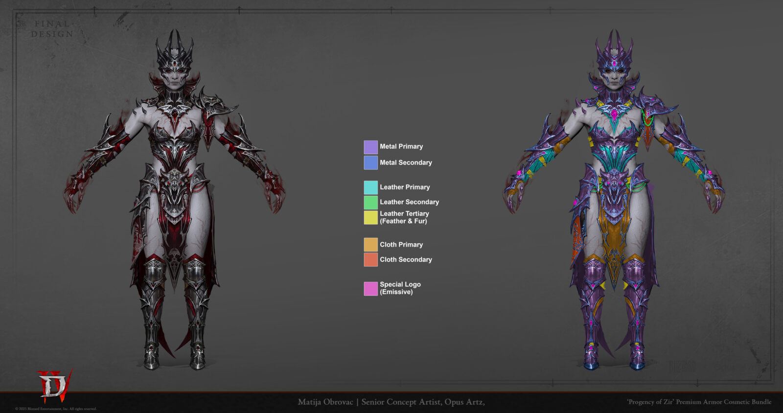
Task: Click the FINAL DESIGN heading
Action: click(52, 29)
